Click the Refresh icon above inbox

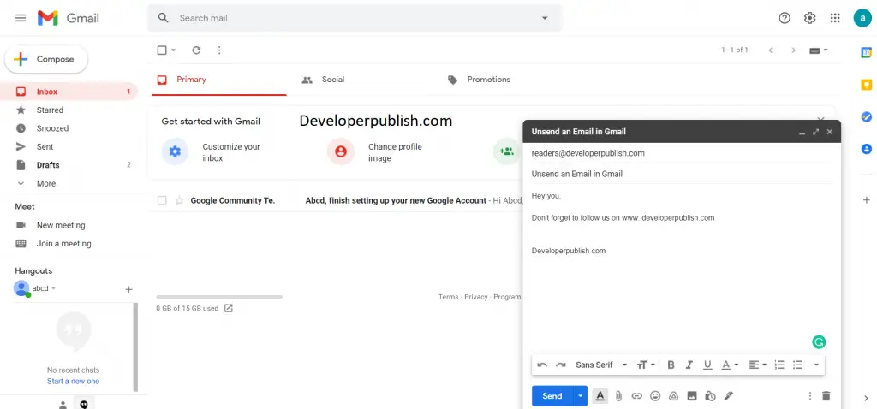pos(196,50)
